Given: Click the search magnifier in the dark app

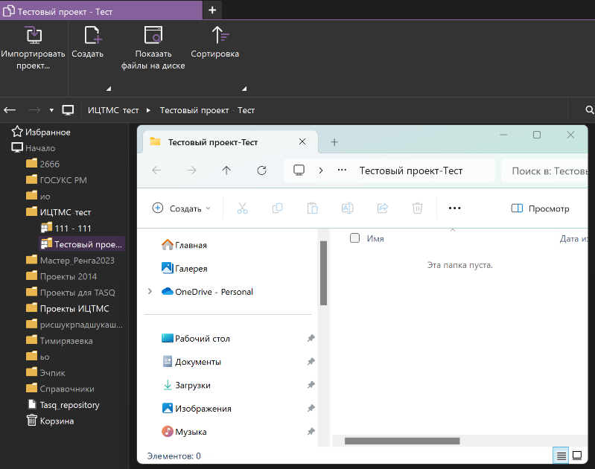Looking at the screenshot, I should tap(589, 110).
